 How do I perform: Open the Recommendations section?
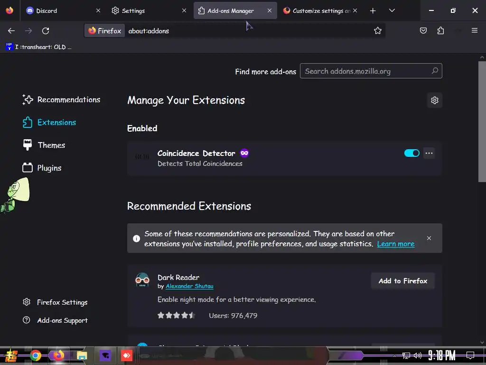(x=61, y=100)
